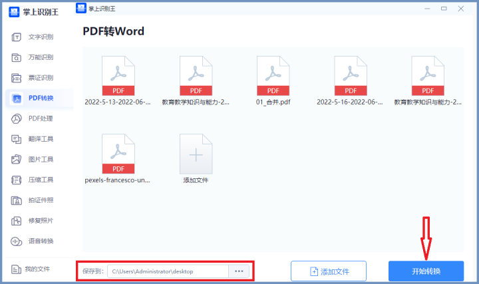479x284 pixels.
Task: Switch to 图片工具 menu label
Action: 41,160
